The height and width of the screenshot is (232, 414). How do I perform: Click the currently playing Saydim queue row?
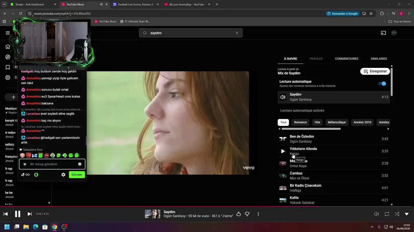pos(334,97)
